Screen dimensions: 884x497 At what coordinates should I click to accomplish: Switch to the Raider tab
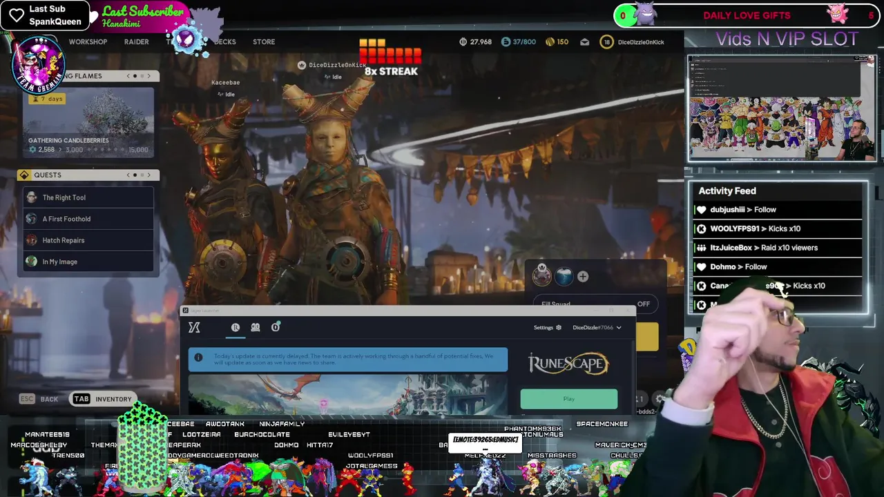136,42
